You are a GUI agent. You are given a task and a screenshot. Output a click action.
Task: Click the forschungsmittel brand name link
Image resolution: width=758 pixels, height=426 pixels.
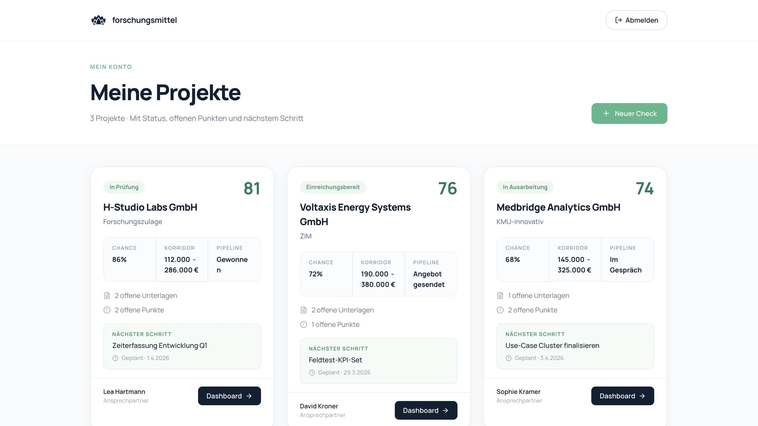144,20
